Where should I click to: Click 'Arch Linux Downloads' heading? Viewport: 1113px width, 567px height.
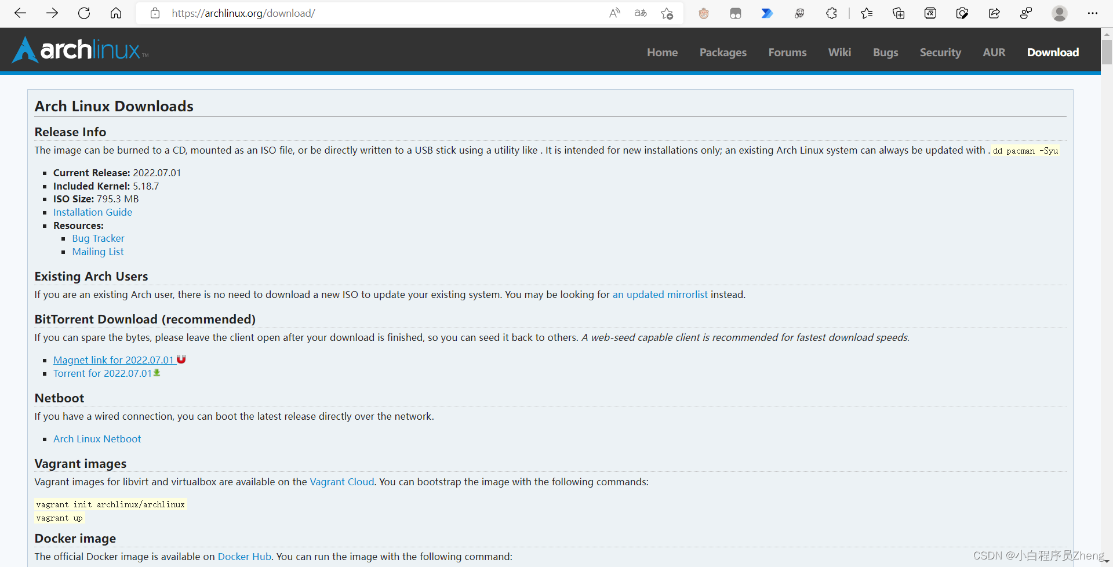pyautogui.click(x=114, y=106)
